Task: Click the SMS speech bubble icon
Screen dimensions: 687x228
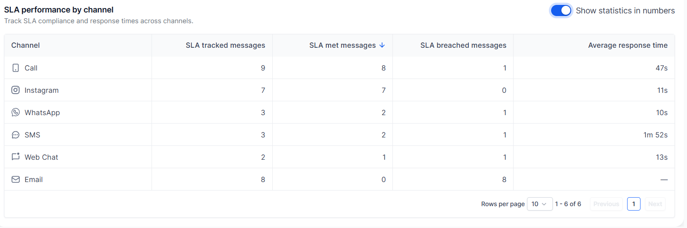Action: pyautogui.click(x=16, y=135)
